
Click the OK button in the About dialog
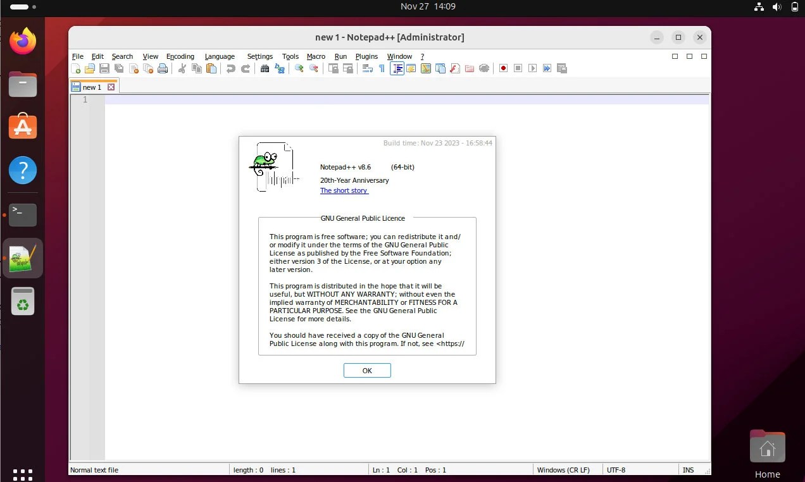[367, 370]
